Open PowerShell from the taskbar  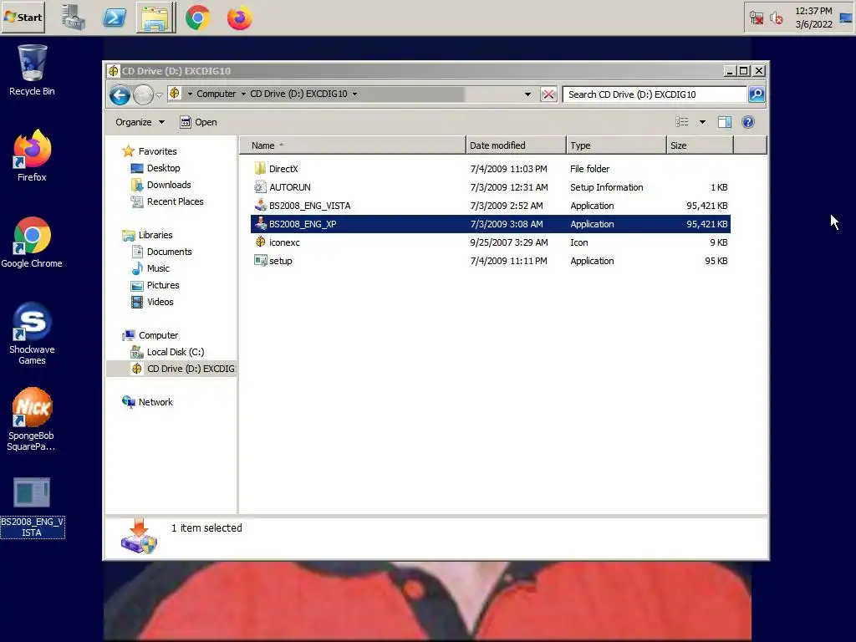click(114, 18)
